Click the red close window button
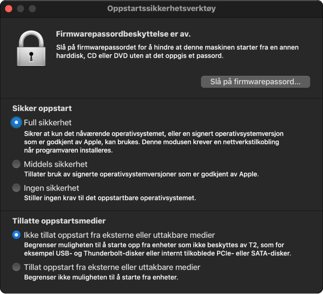This screenshot has height=294, width=323. point(8,8)
